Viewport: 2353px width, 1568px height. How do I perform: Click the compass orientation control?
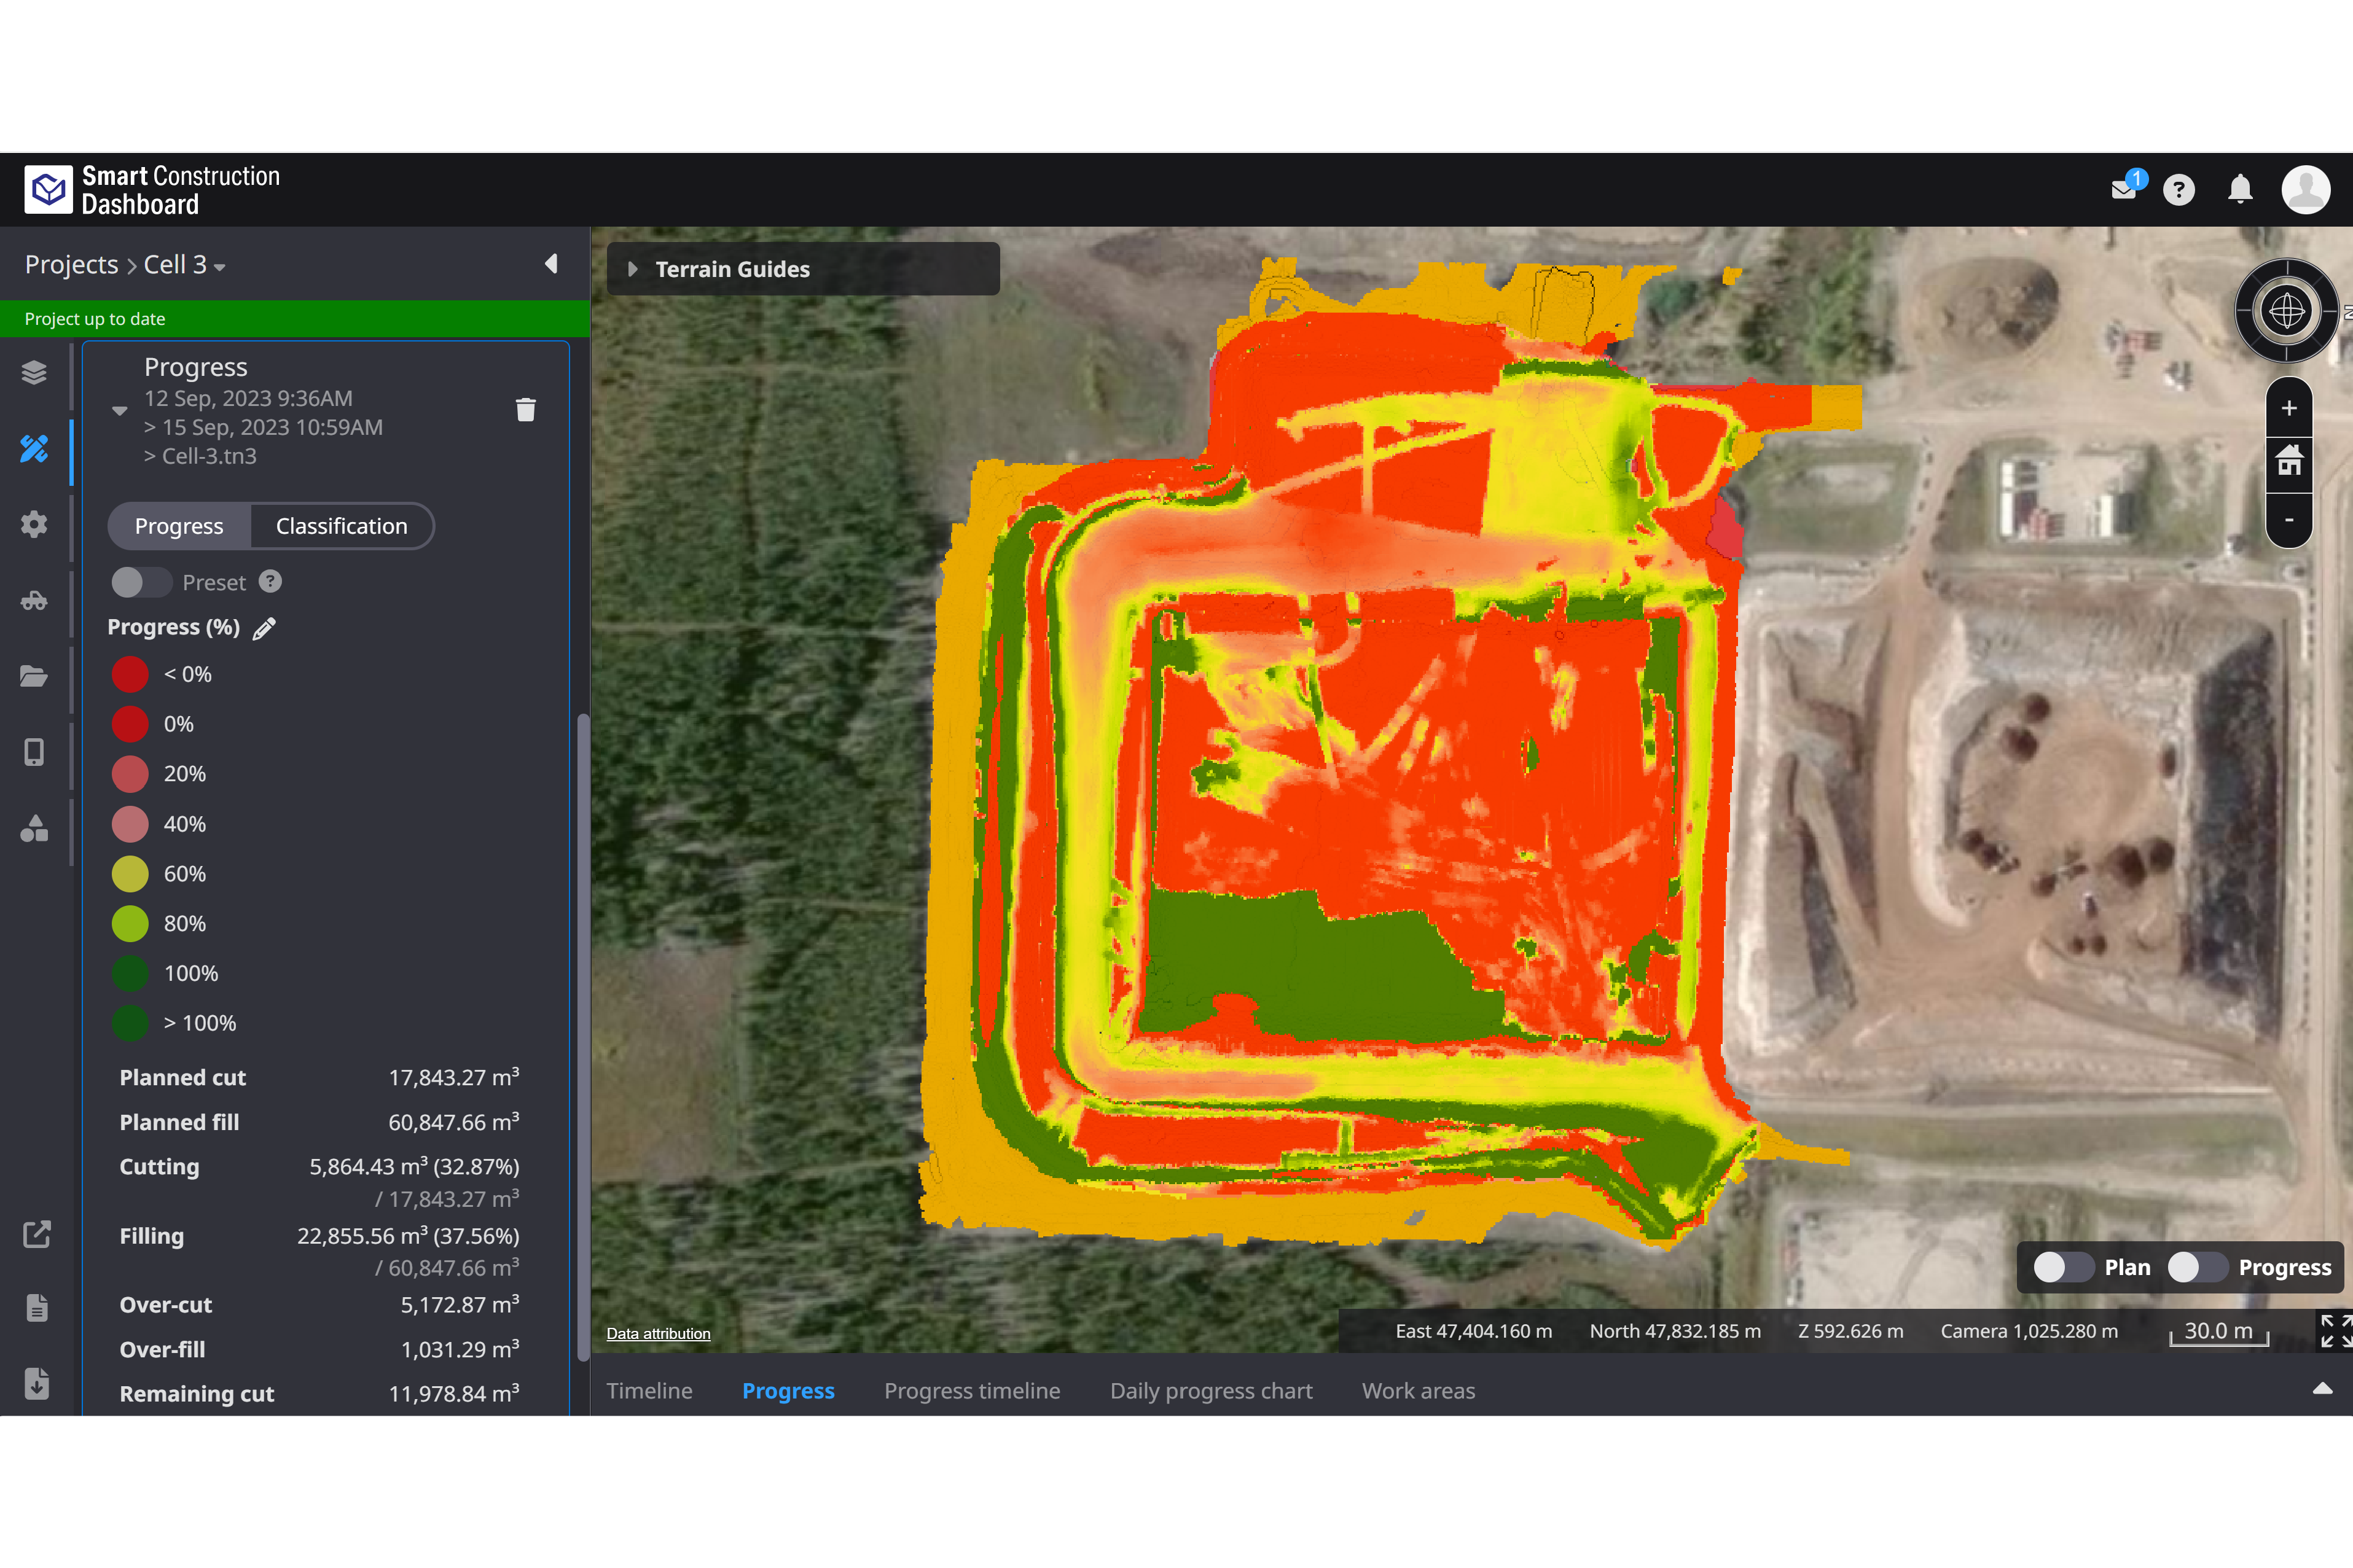pyautogui.click(x=2287, y=311)
